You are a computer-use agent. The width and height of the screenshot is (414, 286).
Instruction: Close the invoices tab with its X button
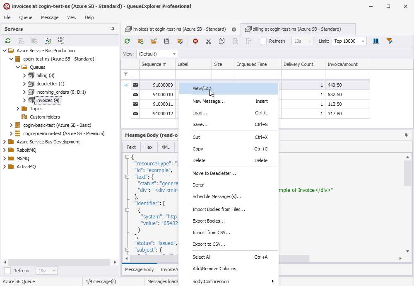(x=234, y=29)
